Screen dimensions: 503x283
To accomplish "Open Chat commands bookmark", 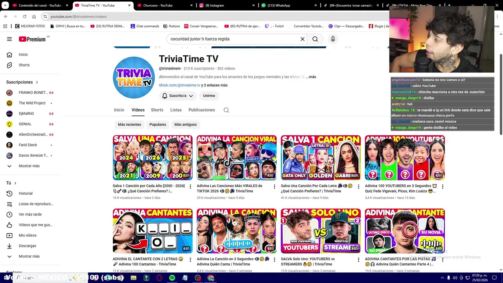I will [145, 26].
